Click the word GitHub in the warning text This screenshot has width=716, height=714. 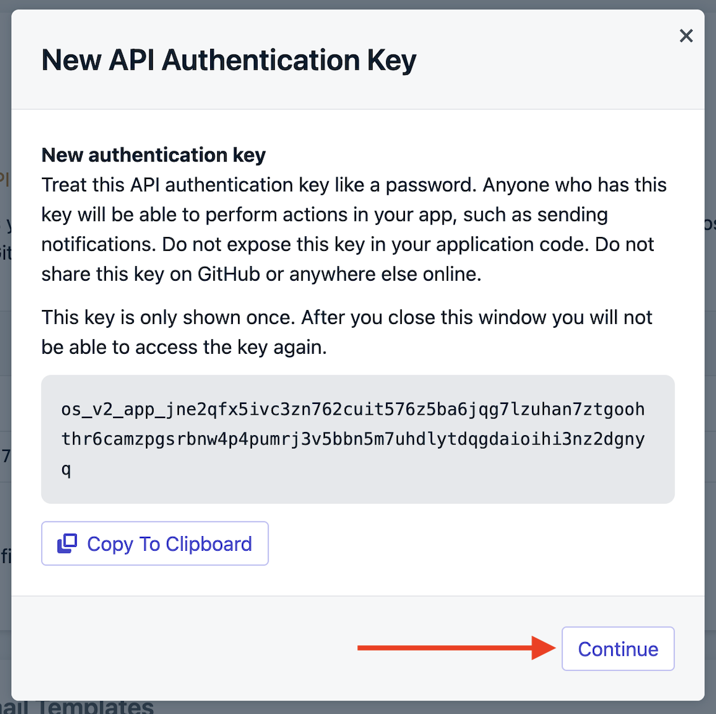(229, 274)
